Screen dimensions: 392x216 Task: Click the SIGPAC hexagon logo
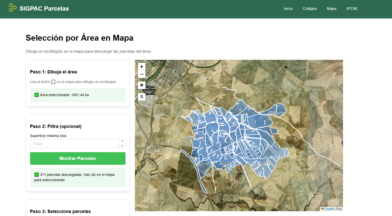13,8
